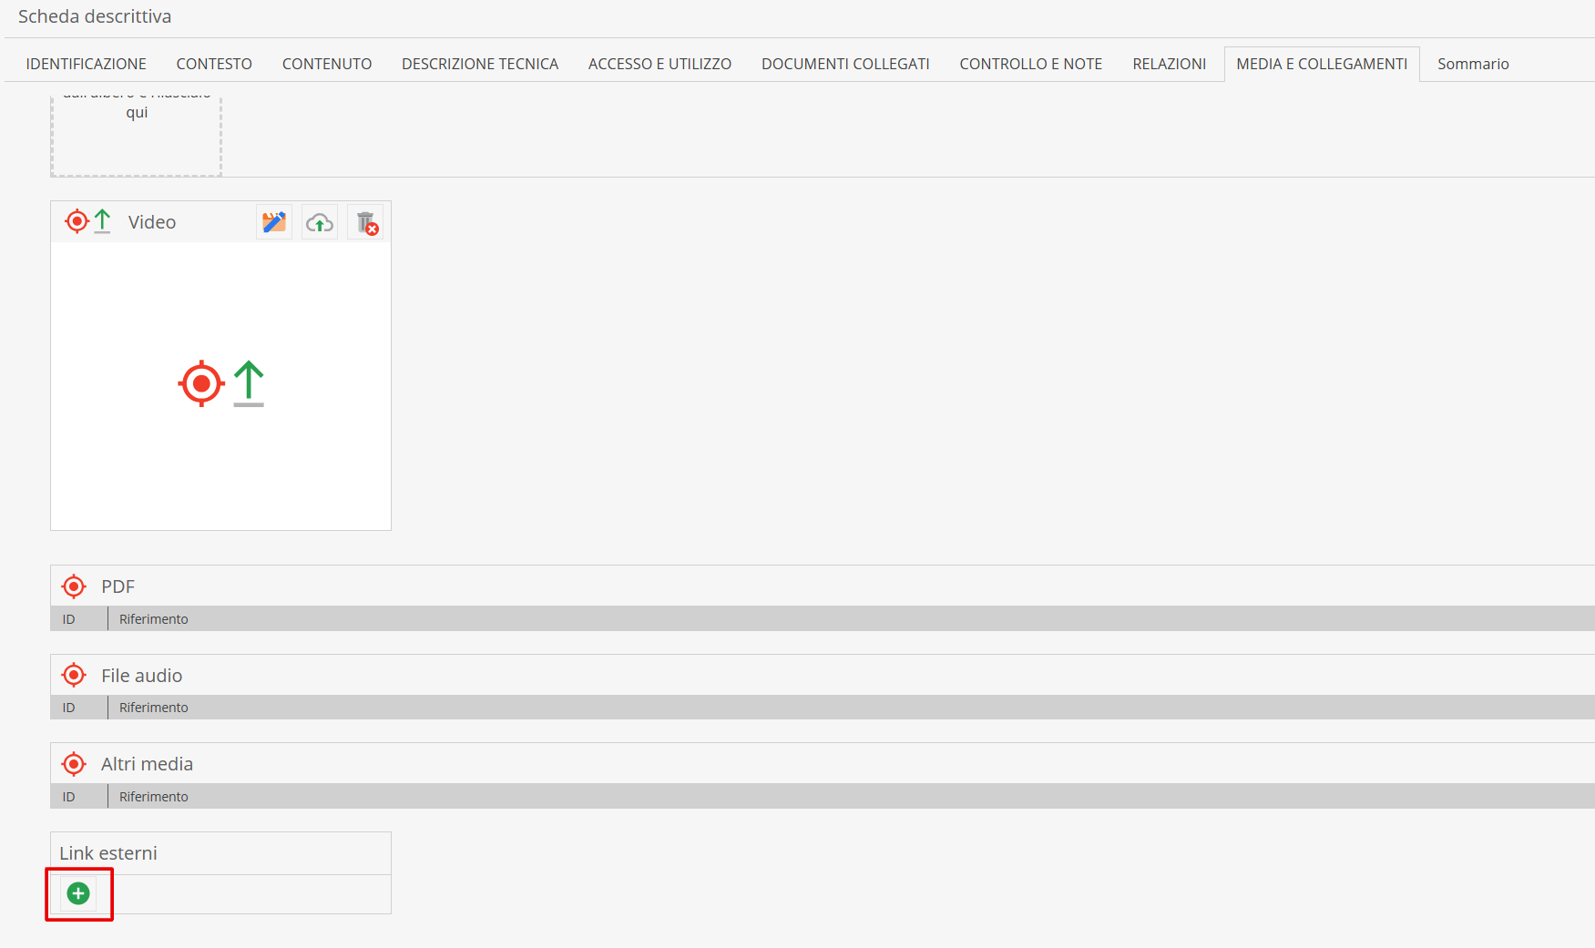
Task: Click the large green upload arrow in video area
Action: 249,383
